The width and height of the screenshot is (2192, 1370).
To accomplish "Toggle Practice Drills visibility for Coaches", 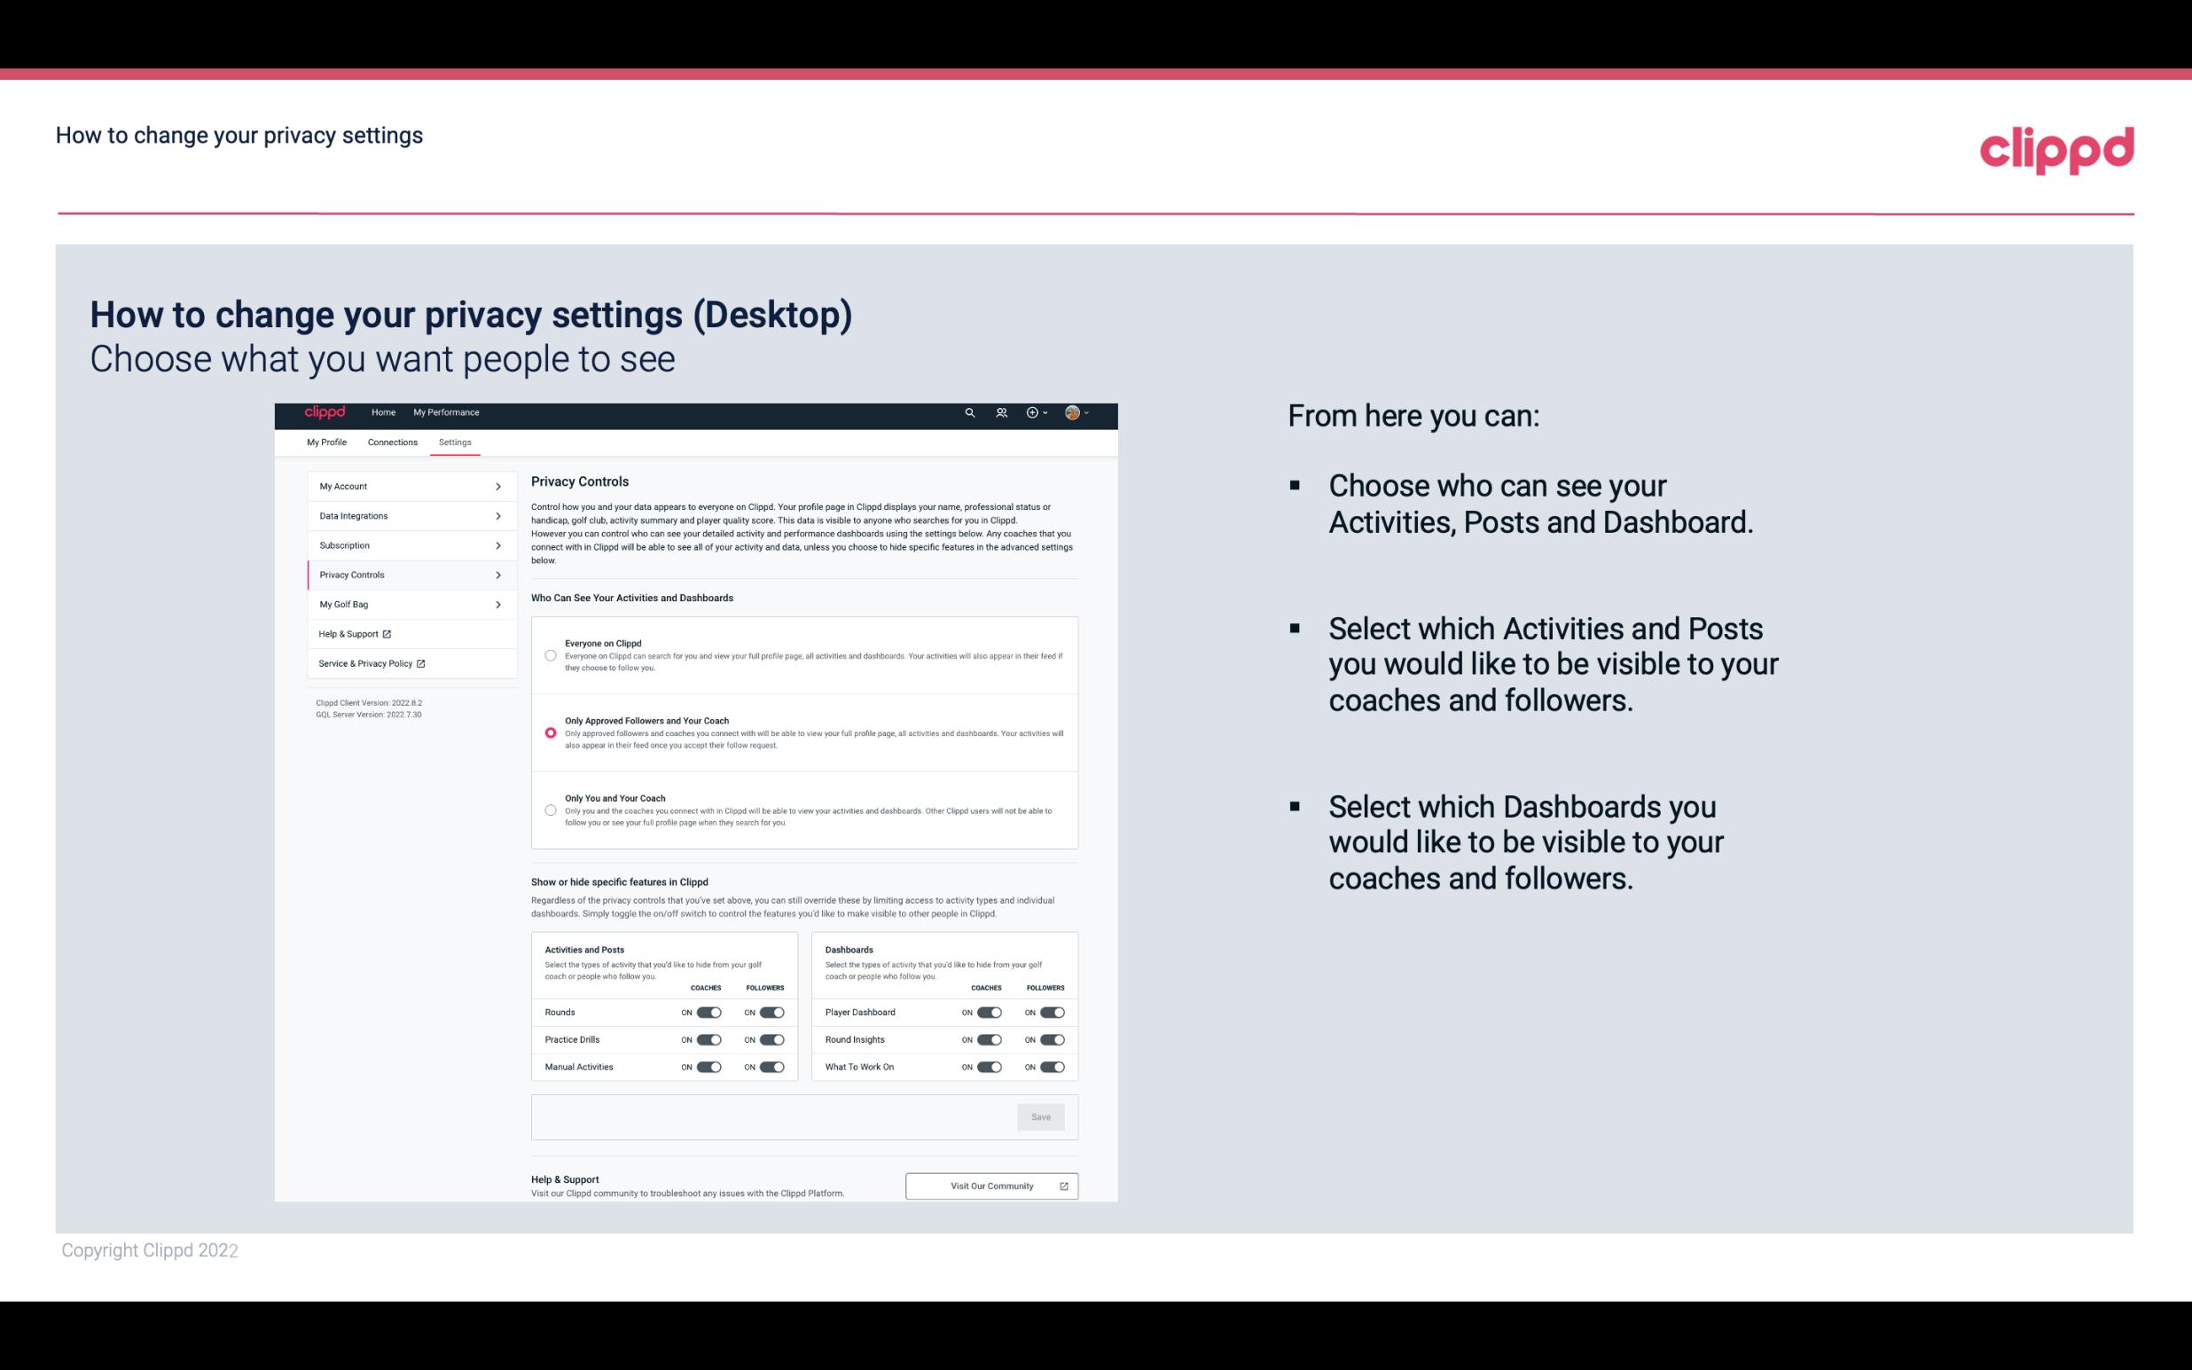I will tap(708, 1038).
